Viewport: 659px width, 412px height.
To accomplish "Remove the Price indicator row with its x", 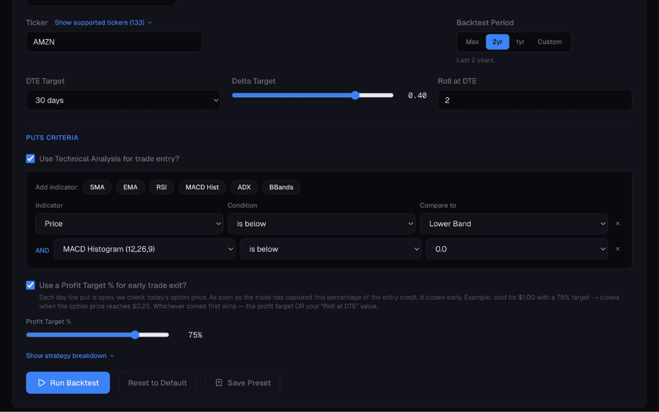I will [x=618, y=224].
